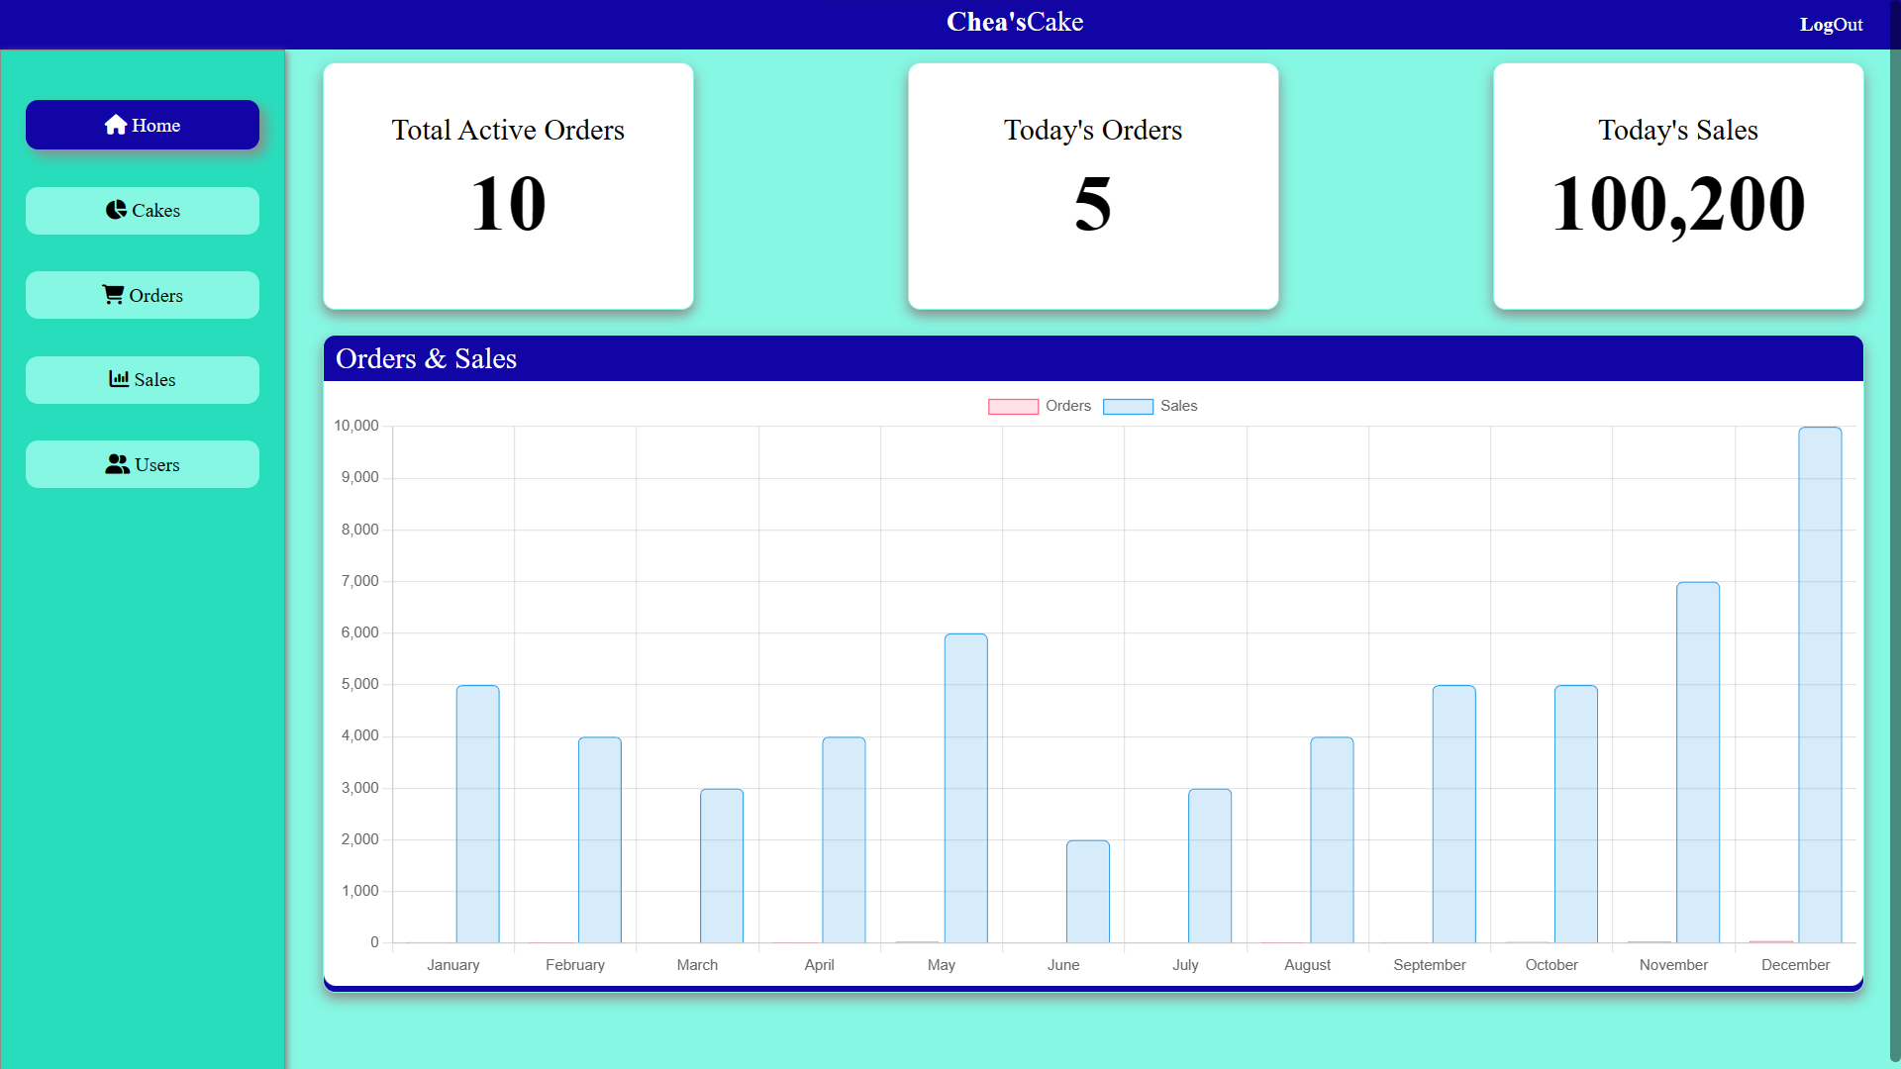Click the Sales legend label text
This screenshot has width=1901, height=1069.
tap(1179, 406)
